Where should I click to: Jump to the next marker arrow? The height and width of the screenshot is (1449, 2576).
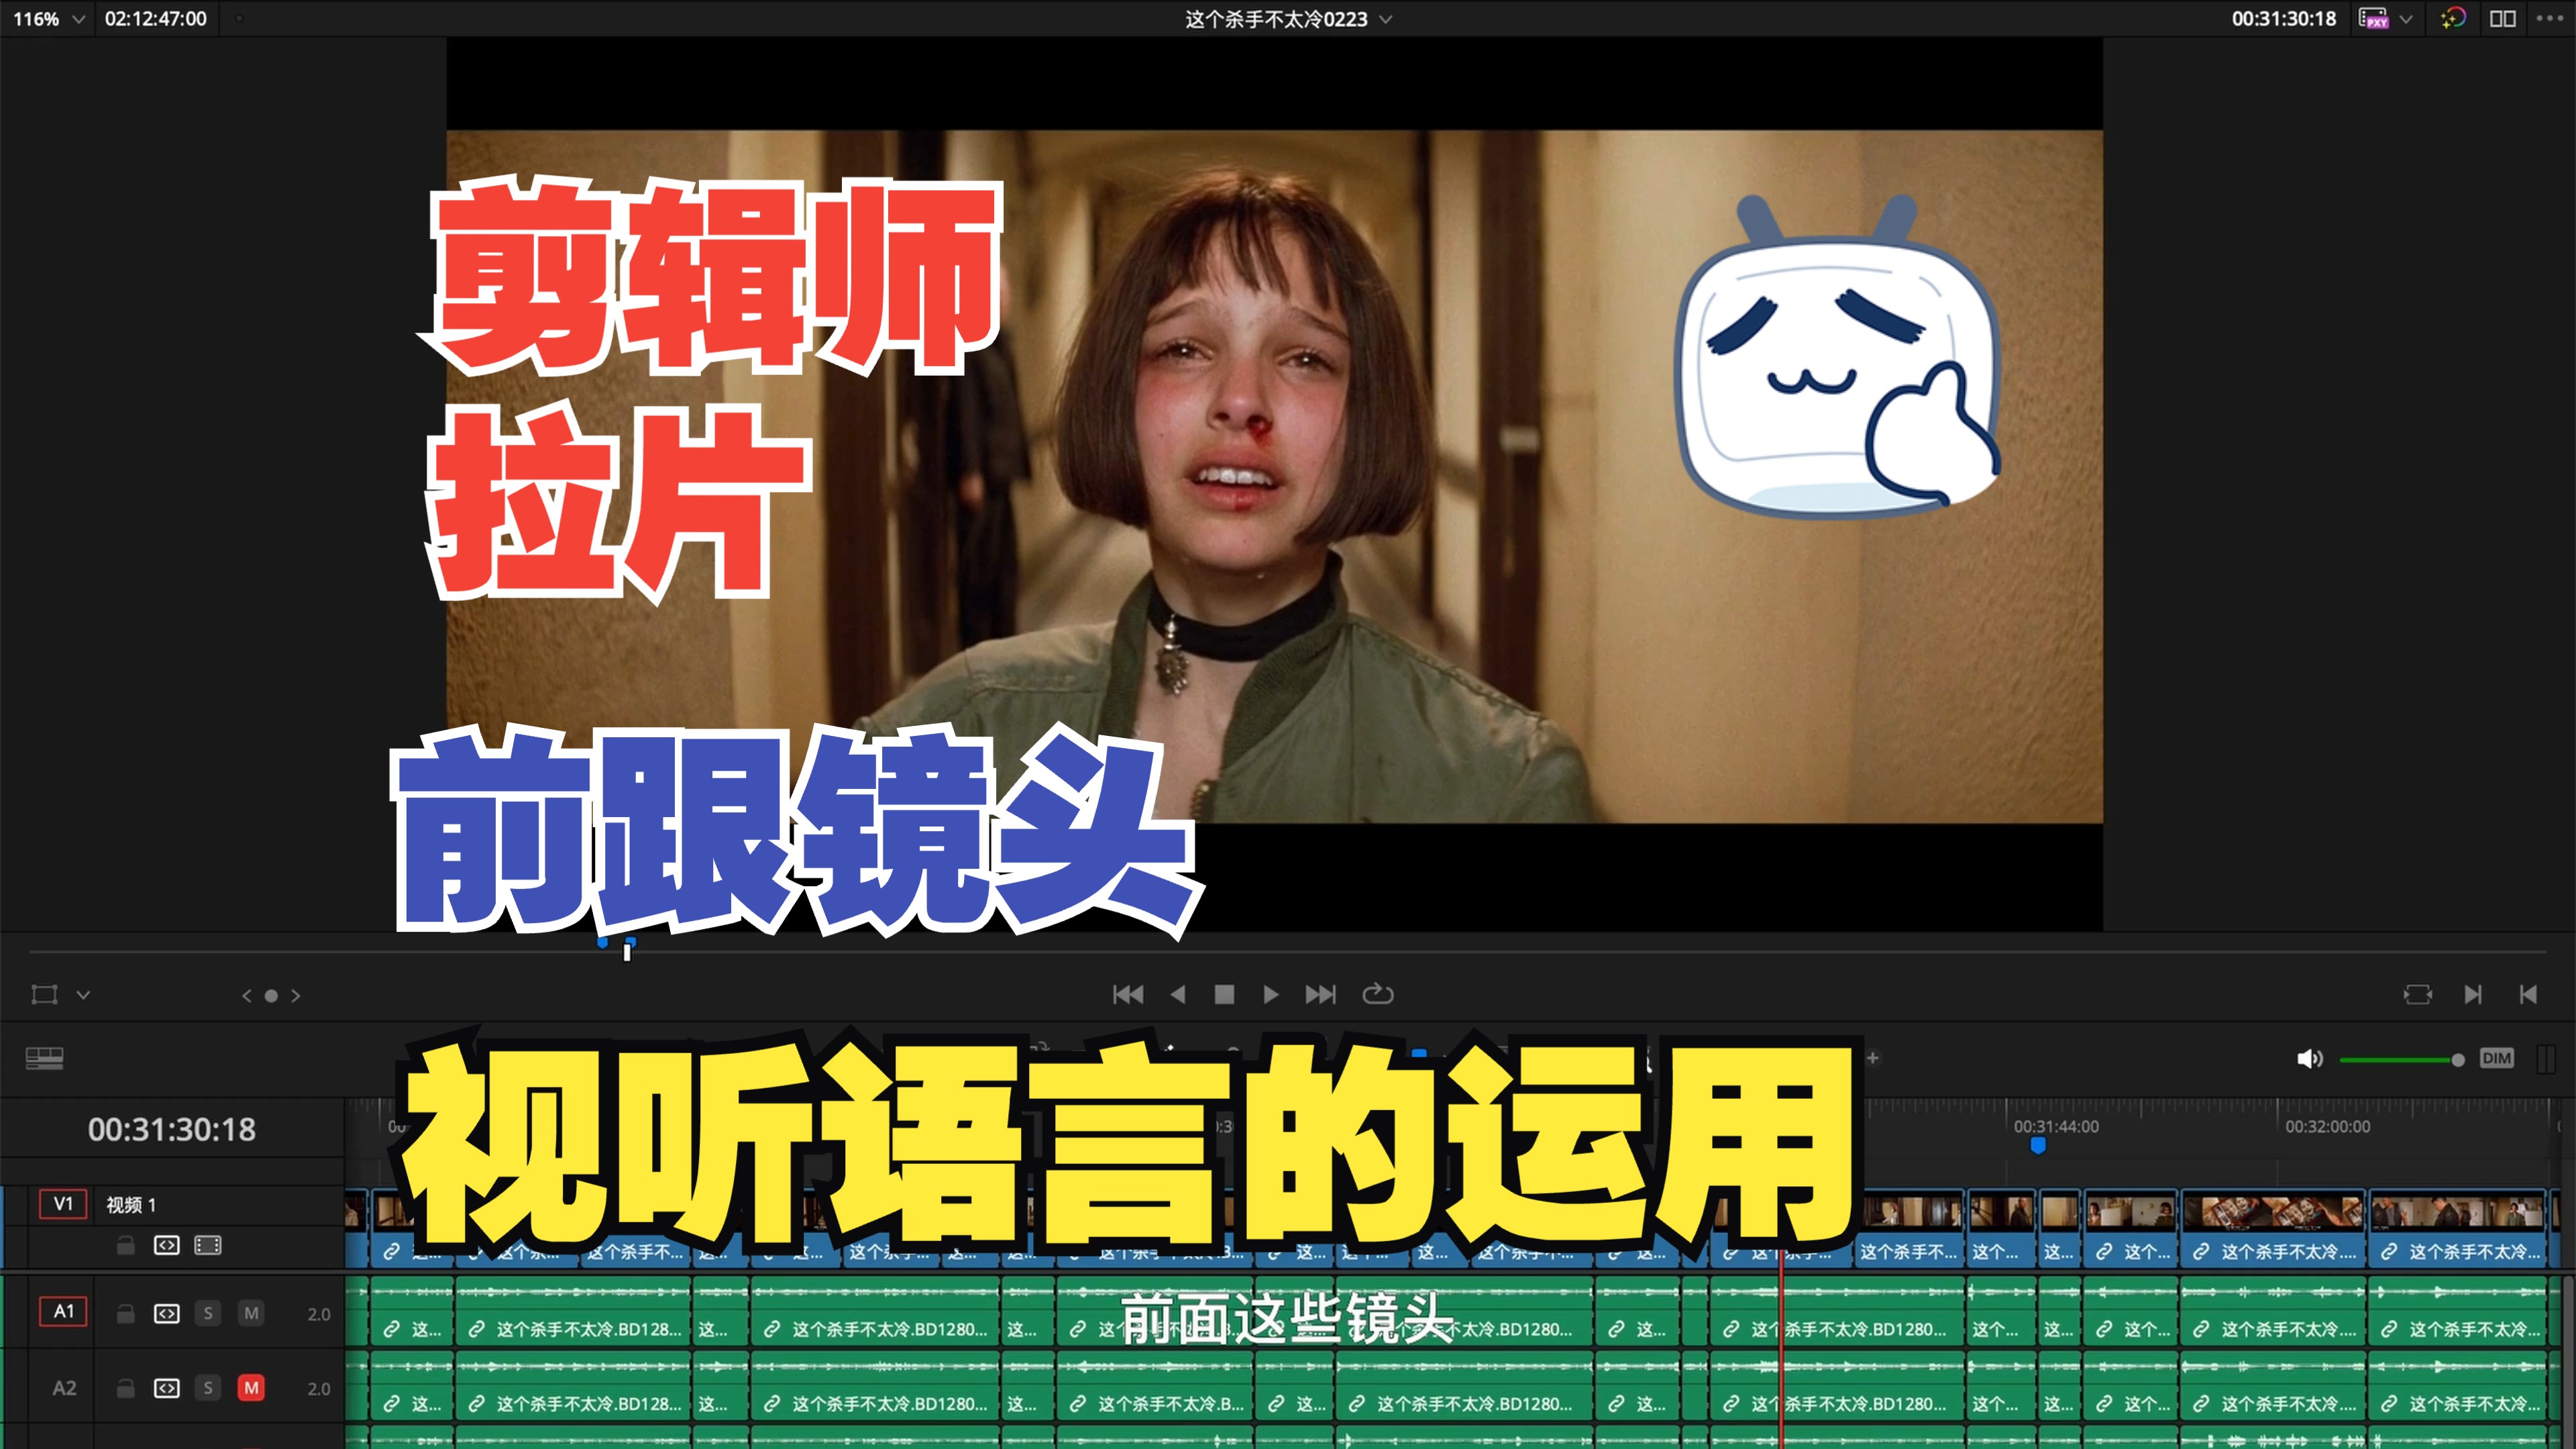[x=296, y=995]
